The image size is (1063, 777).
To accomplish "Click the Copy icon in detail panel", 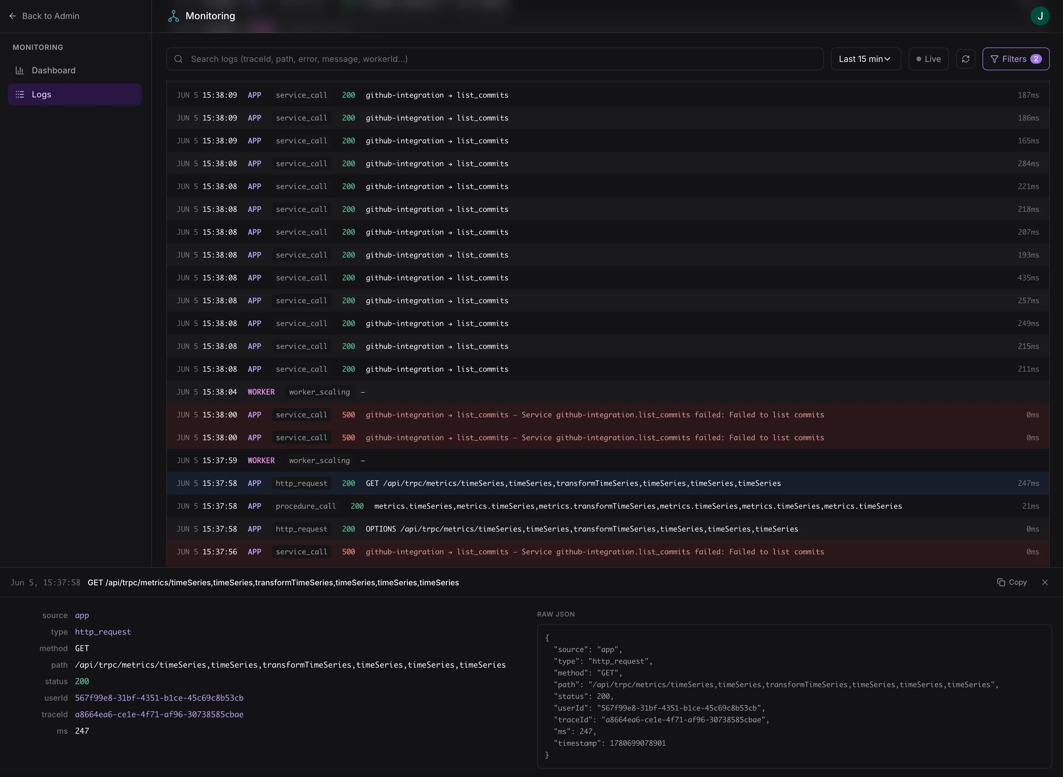I will [1001, 582].
